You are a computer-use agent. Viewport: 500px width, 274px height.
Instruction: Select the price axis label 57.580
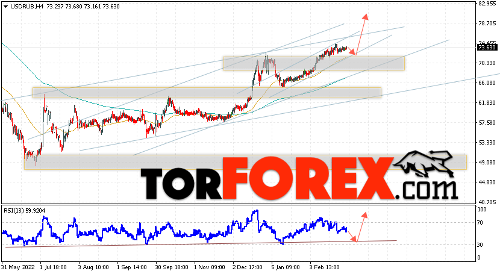pos(487,123)
